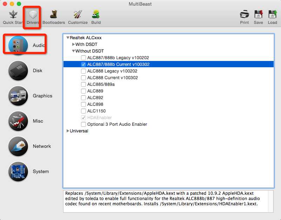The height and width of the screenshot is (220, 281).
Task: Select the Network category icon
Action: point(18,146)
